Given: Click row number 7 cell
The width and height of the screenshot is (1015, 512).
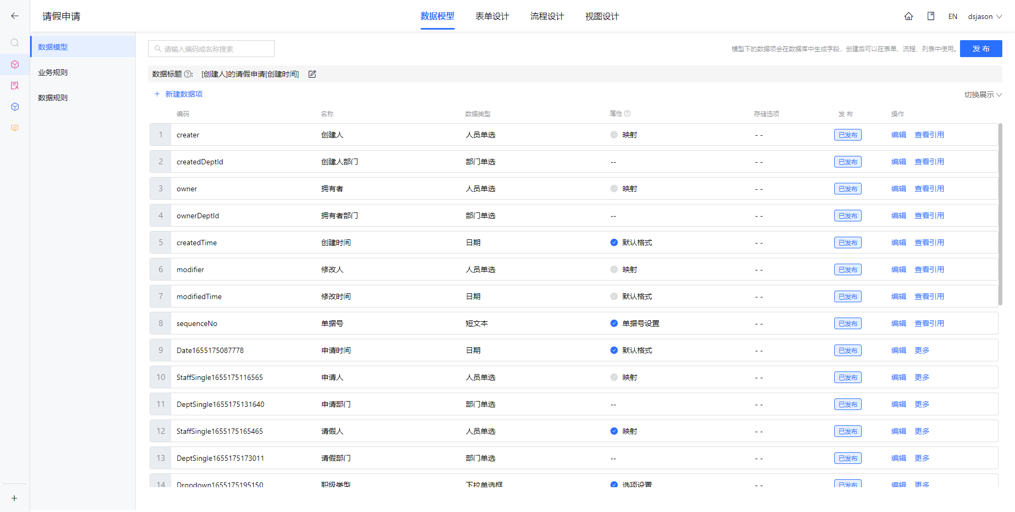Looking at the screenshot, I should 161,296.
